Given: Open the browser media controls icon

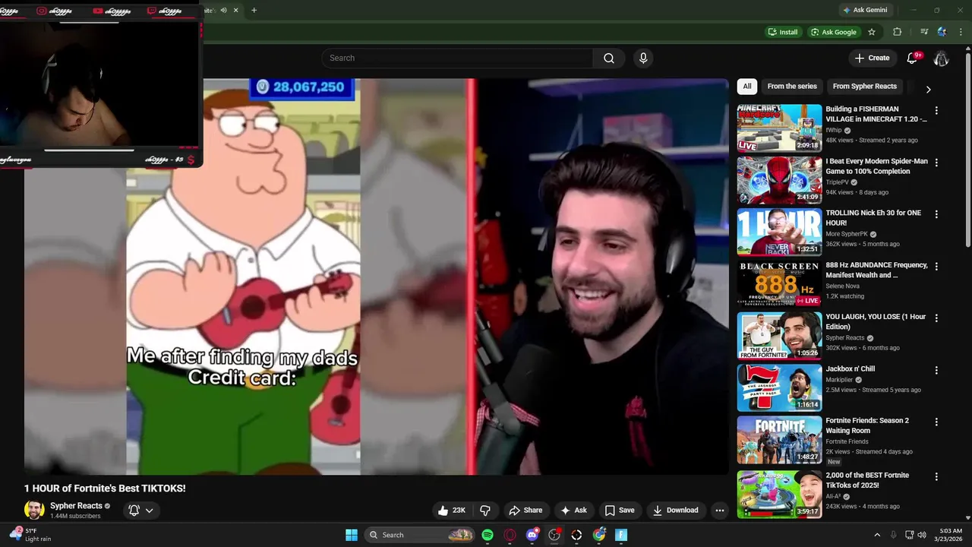Looking at the screenshot, I should coord(924,32).
